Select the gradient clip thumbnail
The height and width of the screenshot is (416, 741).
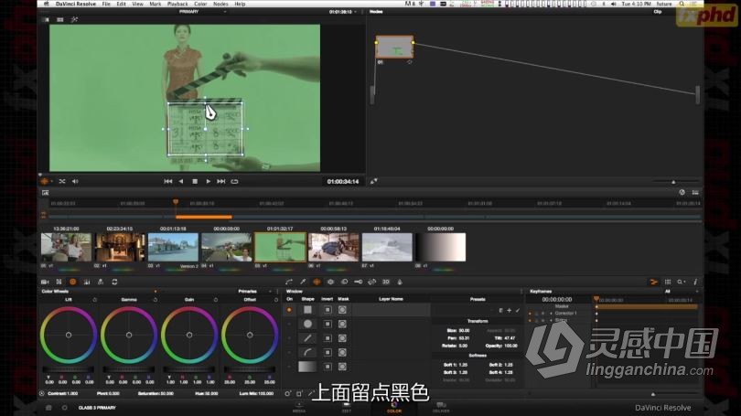[440, 247]
